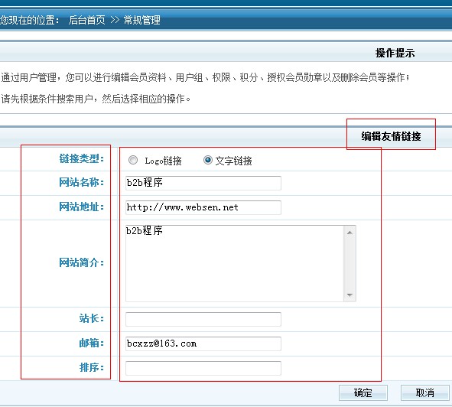Image resolution: width=452 pixels, height=407 pixels.
Task: Click the 您现在的位置 breadcrumb text
Action: tap(29, 20)
